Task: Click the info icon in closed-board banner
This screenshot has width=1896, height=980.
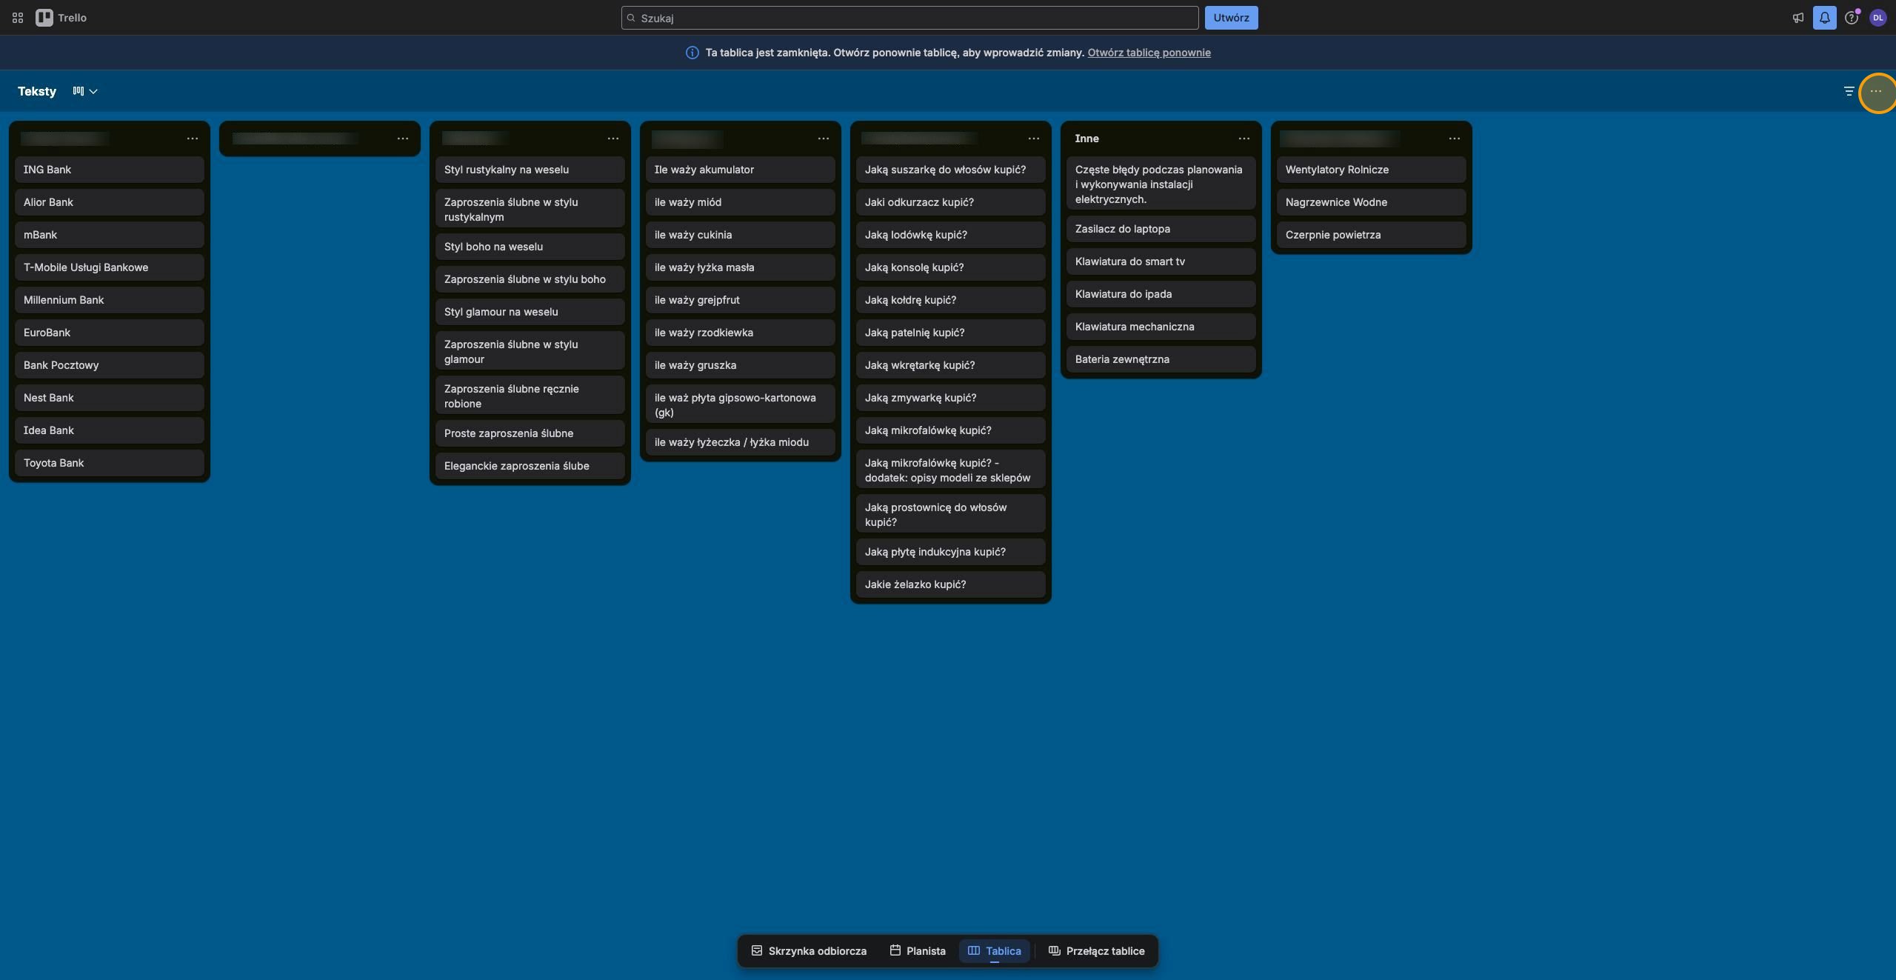Action: pos(692,53)
